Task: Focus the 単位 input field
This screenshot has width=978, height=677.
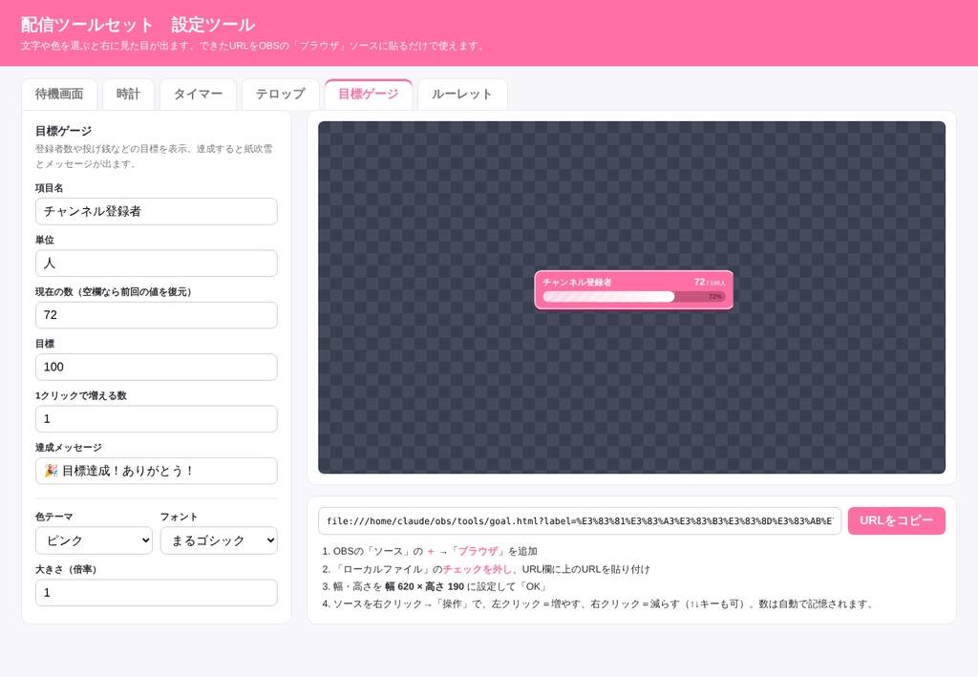Action: (x=157, y=264)
